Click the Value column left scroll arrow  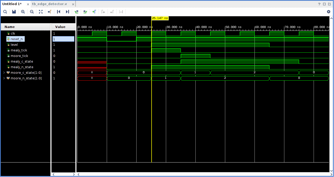coord(53,174)
